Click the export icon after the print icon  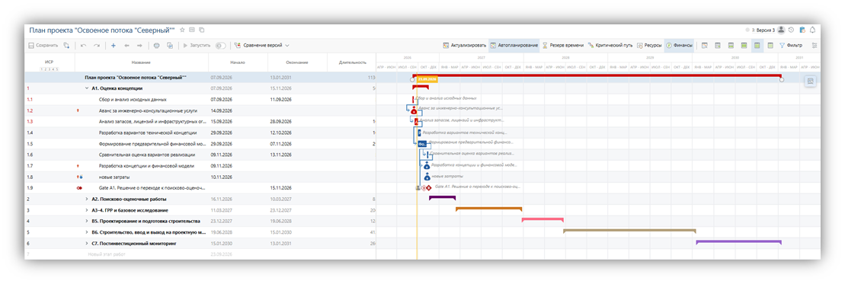click(170, 46)
